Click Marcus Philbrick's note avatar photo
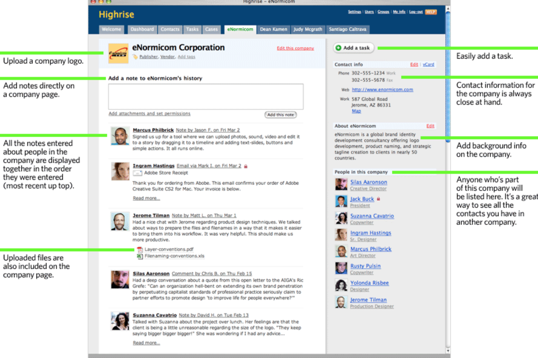The height and width of the screenshot is (358, 538). point(120,136)
